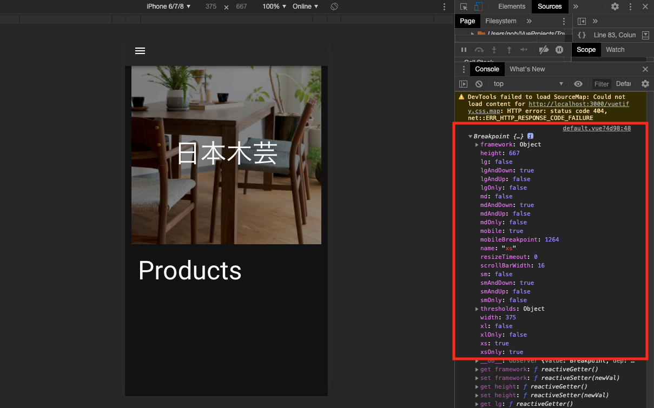654x408 pixels.
Task: Expand the 'set framework' reactiveSetter entry
Action: tap(477, 378)
